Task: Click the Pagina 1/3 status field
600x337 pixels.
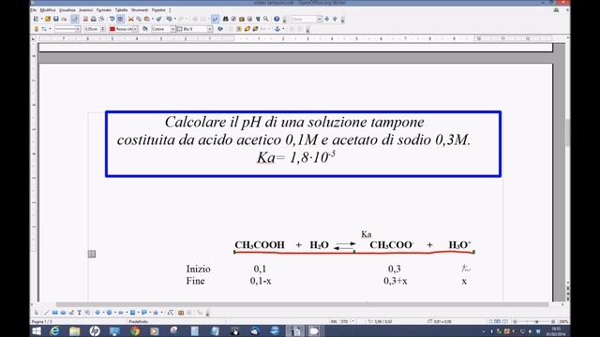Action: (x=41, y=322)
